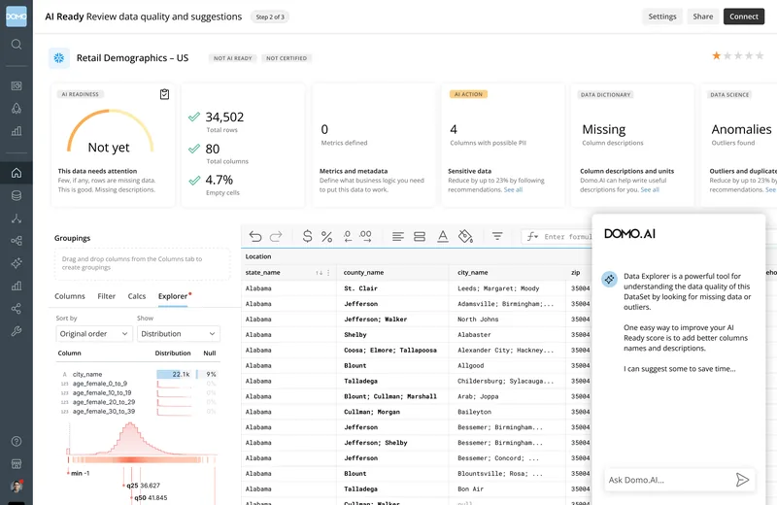Click the Enter formula input field

tap(568, 237)
